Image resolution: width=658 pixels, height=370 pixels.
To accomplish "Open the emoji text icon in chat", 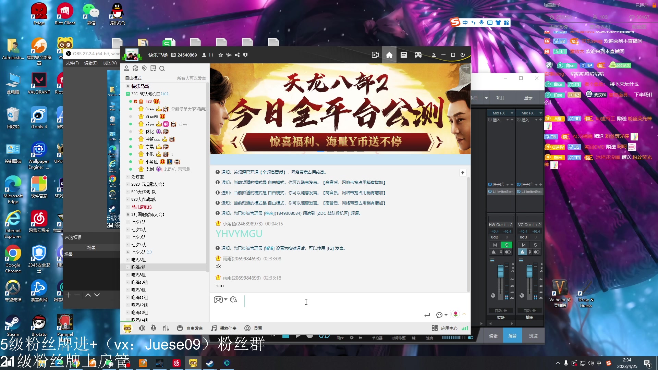I will click(x=234, y=300).
